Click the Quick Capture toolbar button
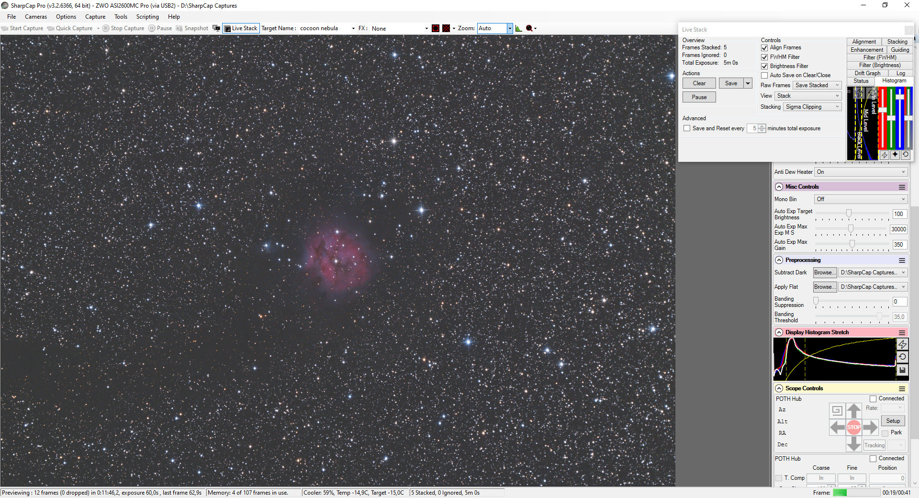This screenshot has height=498, width=919. click(x=70, y=28)
